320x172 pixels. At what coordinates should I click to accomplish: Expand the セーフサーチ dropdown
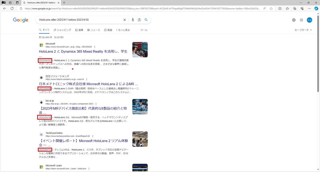coord(303,30)
